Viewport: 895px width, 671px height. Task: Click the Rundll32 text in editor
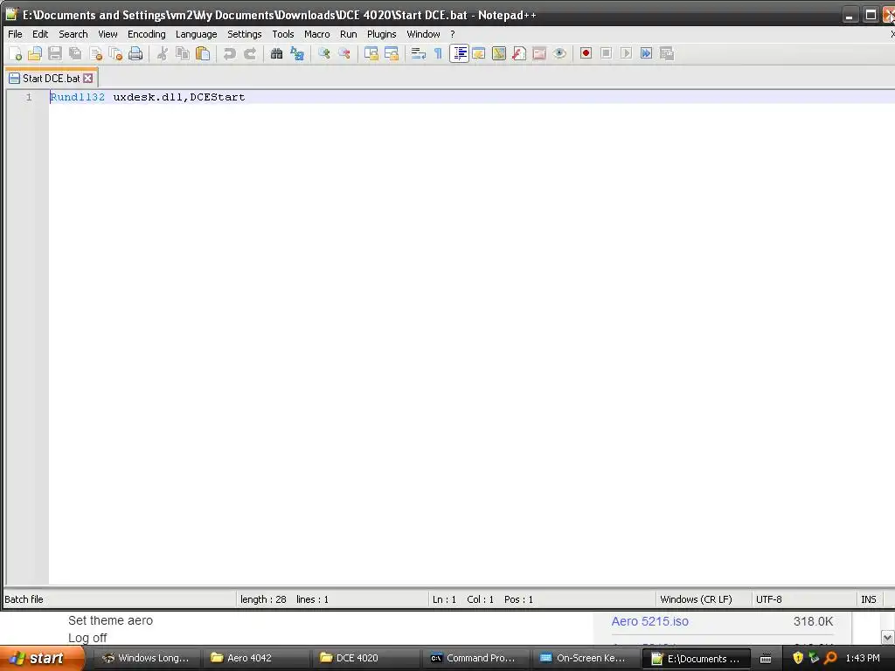coord(78,97)
